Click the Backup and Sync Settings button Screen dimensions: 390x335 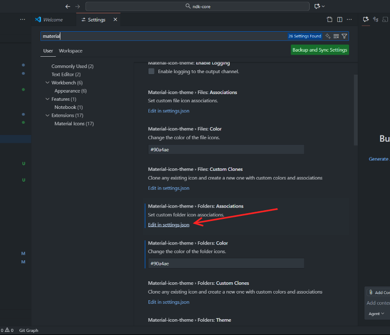(x=320, y=50)
